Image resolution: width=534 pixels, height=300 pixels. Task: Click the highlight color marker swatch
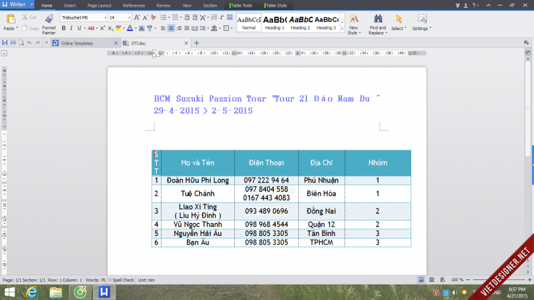(x=118, y=28)
